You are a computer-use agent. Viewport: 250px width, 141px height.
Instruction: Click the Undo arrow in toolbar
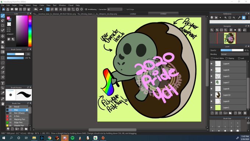pyautogui.click(x=36, y=9)
